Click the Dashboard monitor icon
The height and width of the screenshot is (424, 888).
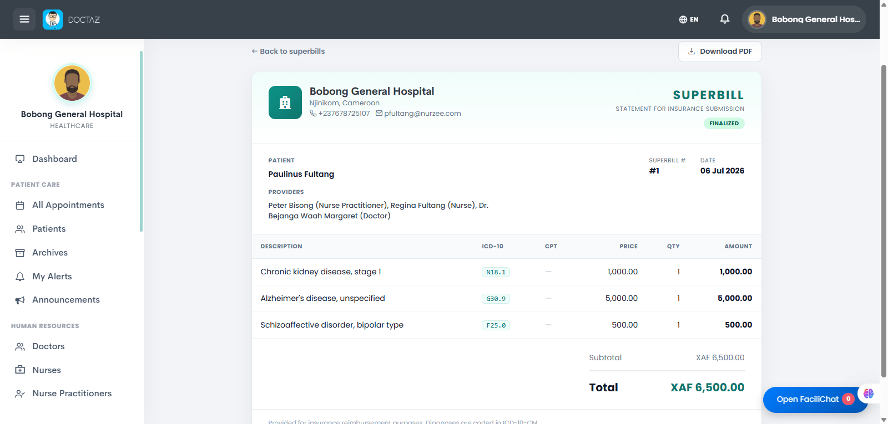20,159
